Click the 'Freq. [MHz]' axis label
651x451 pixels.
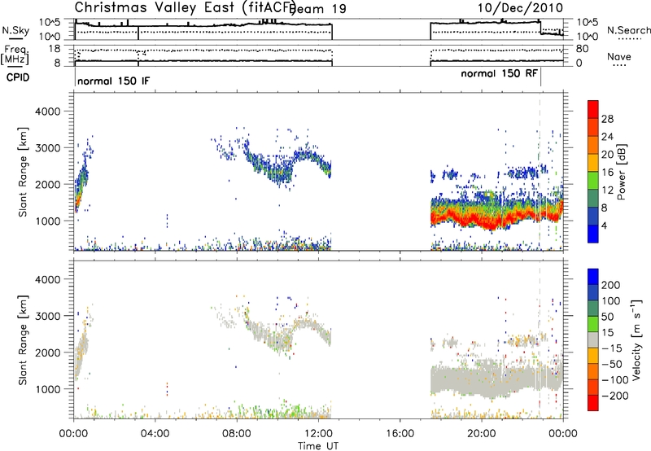(x=15, y=55)
